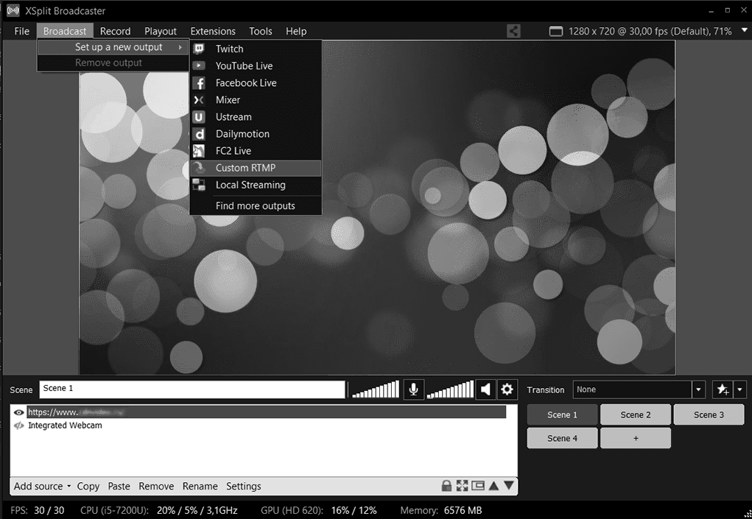Adjust the microphone volume level bars
This screenshot has height=519, width=752.
376,389
